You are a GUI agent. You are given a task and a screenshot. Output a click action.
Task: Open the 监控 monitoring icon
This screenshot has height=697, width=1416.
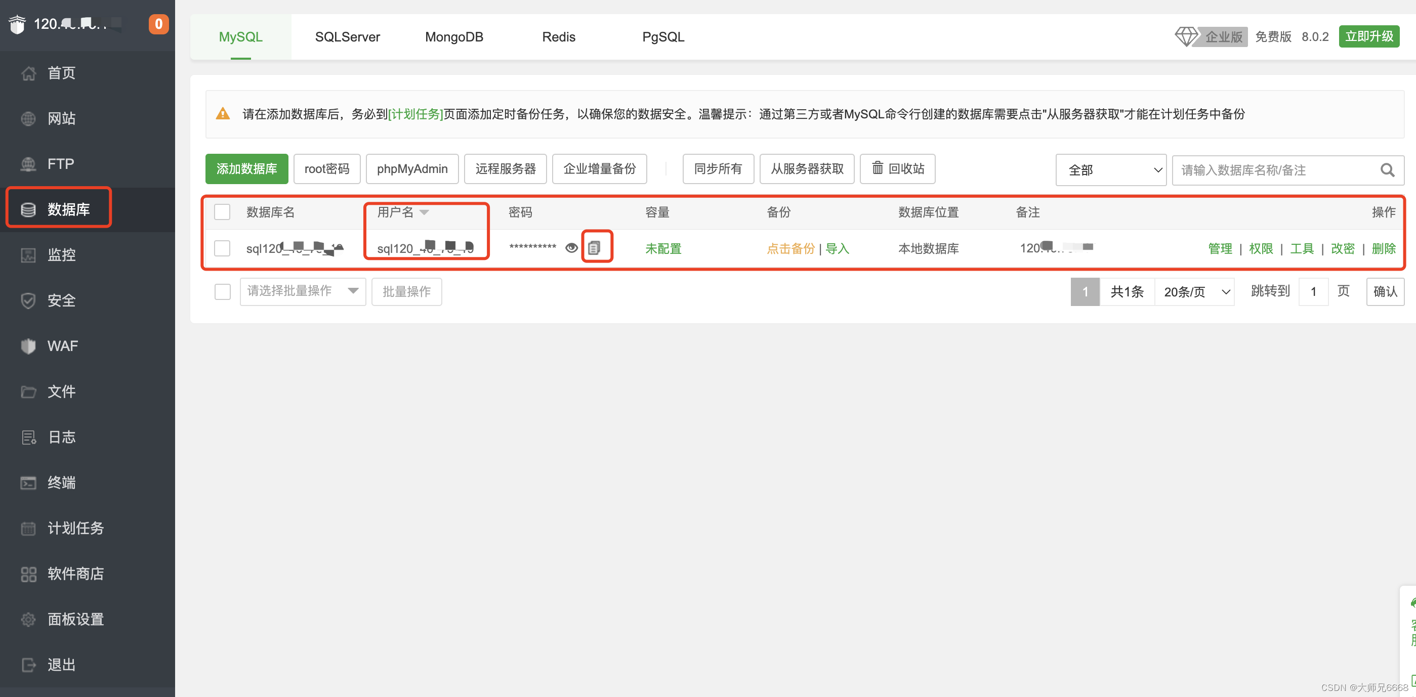[x=28, y=255]
